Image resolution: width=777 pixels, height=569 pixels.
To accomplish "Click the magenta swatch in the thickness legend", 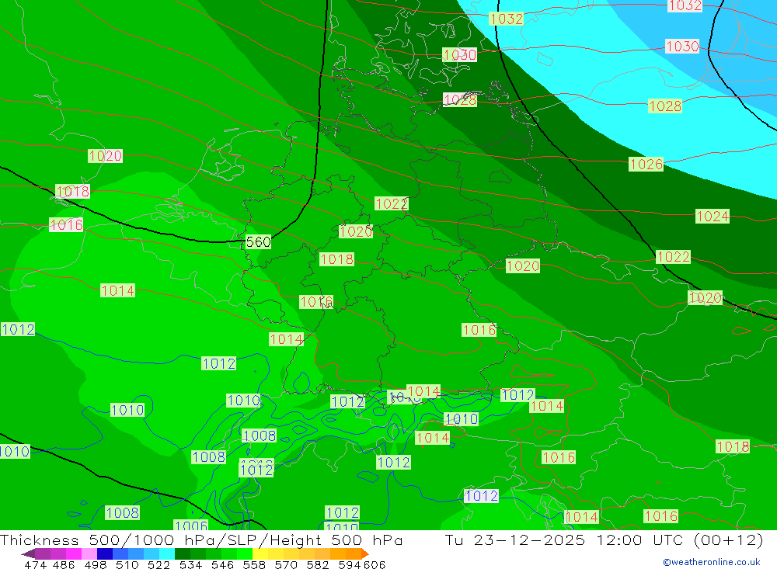I will pyautogui.click(x=73, y=553).
